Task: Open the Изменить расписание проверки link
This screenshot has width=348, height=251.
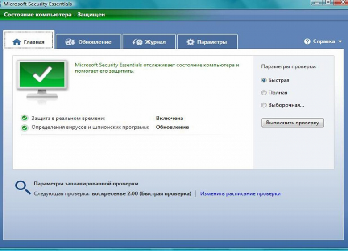Action: (x=240, y=194)
